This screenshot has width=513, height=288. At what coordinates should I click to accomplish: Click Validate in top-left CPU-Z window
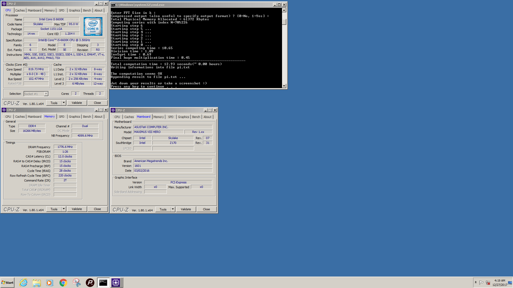[x=77, y=103]
